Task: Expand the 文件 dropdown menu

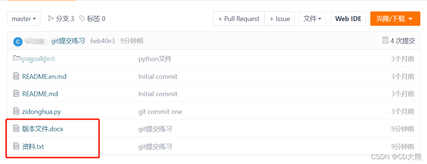Action: [312, 19]
